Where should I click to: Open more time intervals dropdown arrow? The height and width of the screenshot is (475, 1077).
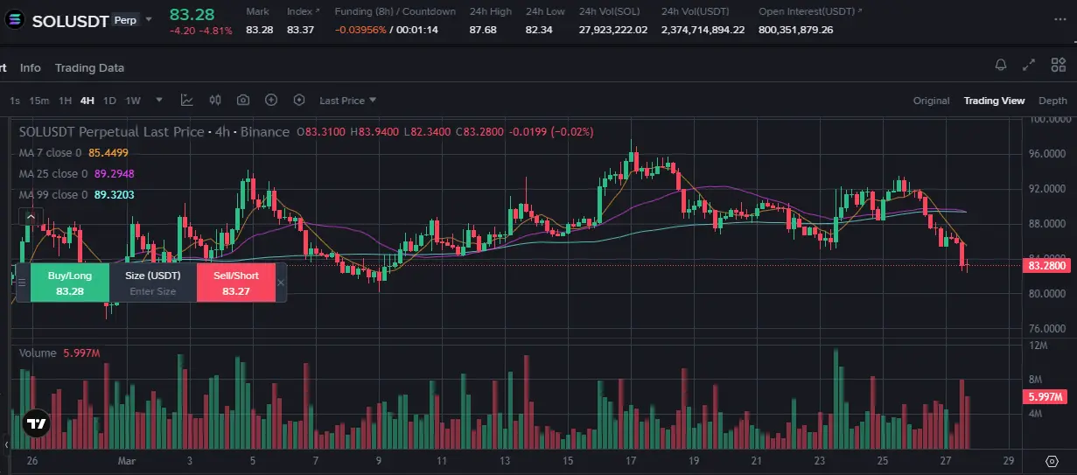coord(159,101)
